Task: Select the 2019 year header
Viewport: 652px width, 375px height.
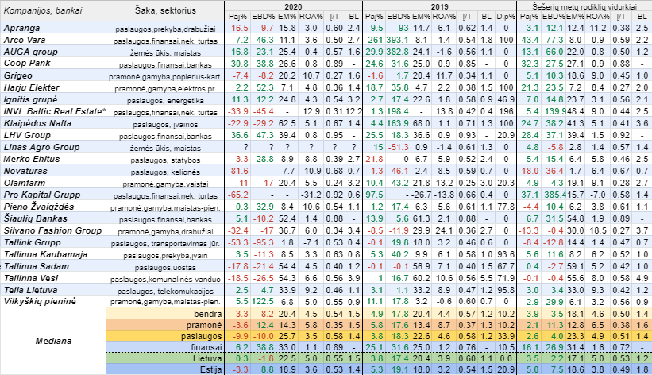Action: pos(439,6)
